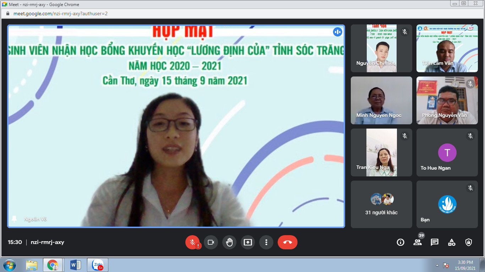
Task: Click Ngoãn Võ's main video feed
Action: tap(176, 126)
